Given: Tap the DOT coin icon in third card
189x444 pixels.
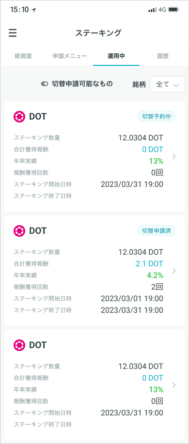Looking at the screenshot, I should 19,345.
